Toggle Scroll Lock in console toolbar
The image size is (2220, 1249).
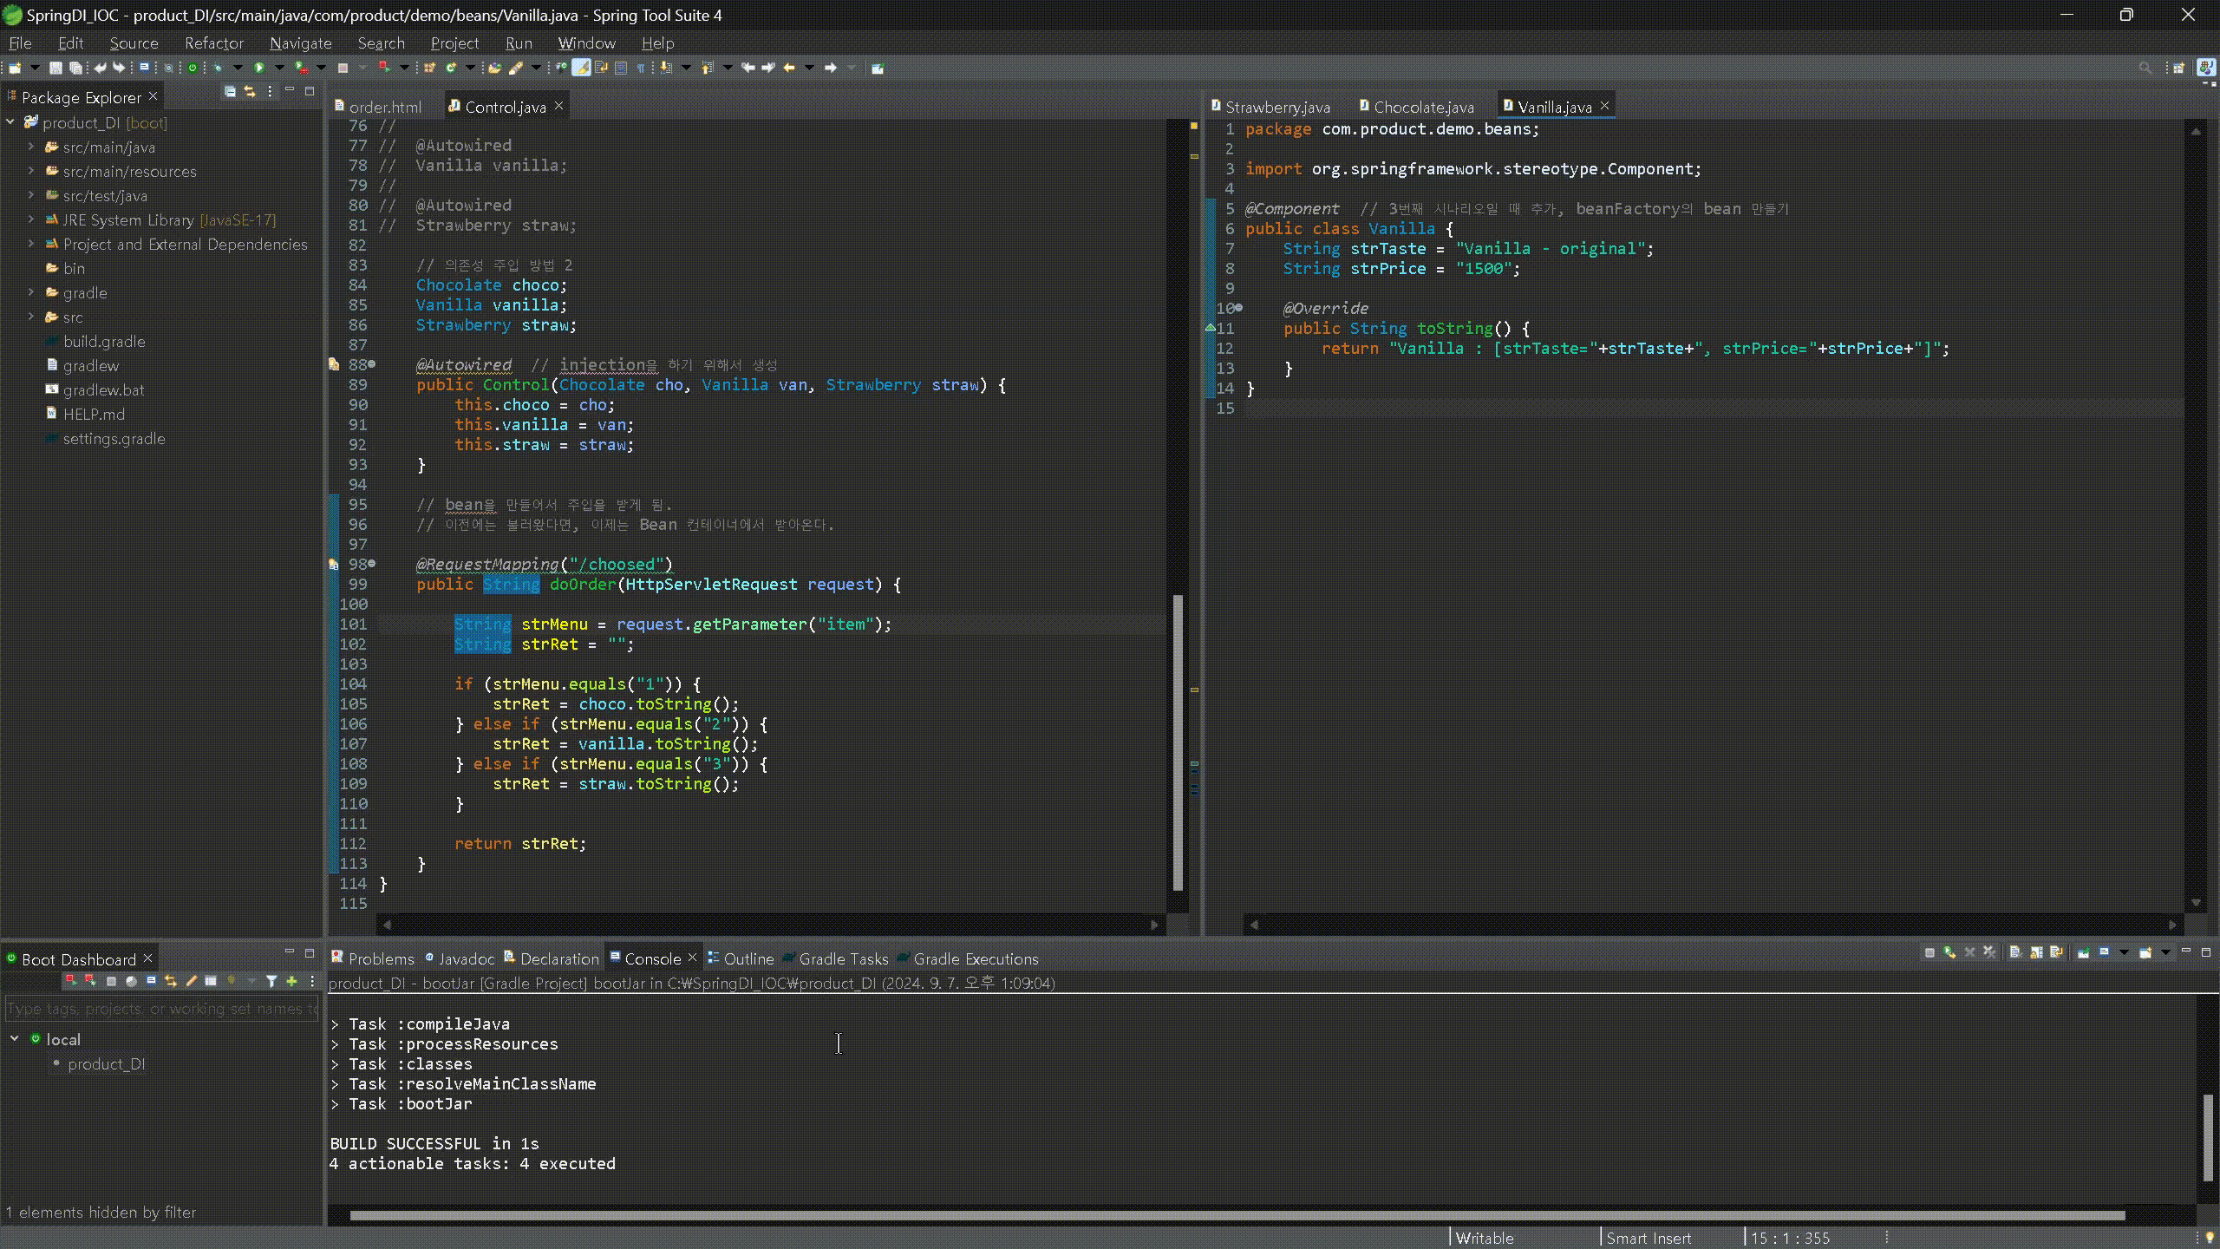pos(2036,952)
